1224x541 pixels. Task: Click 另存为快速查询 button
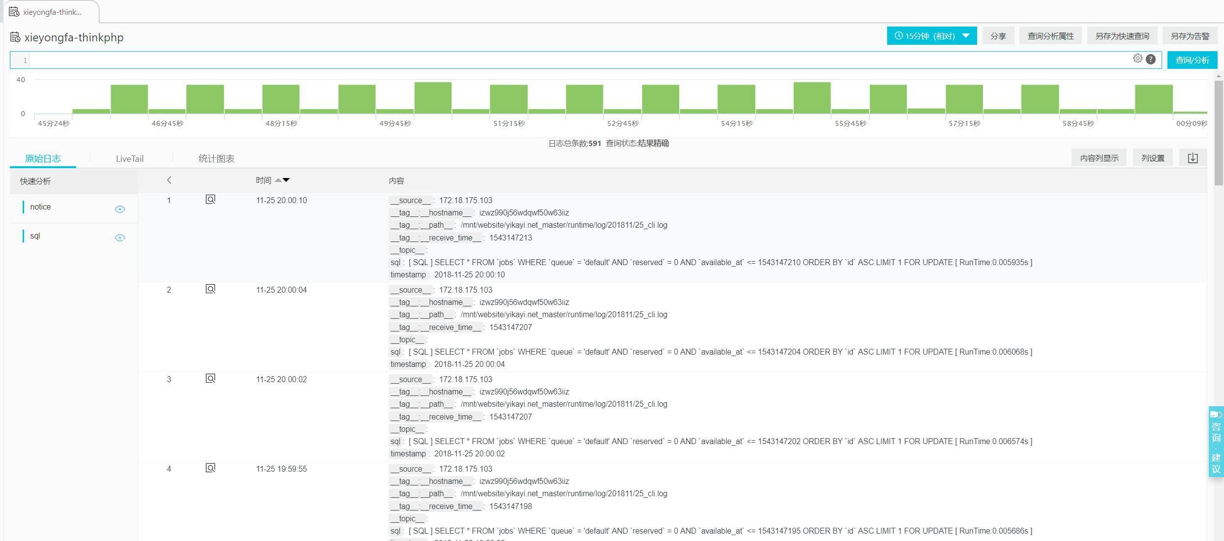(x=1122, y=36)
